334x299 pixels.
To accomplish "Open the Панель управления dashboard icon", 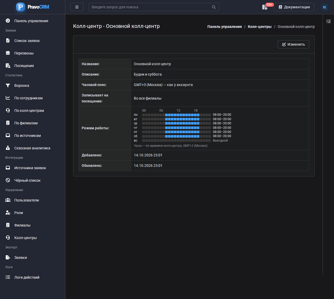I will point(8,21).
